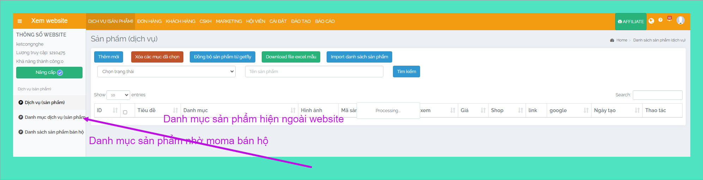The width and height of the screenshot is (703, 180).
Task: Open Danh sách sản phẩm bán hộ sidebar item
Action: pos(54,132)
